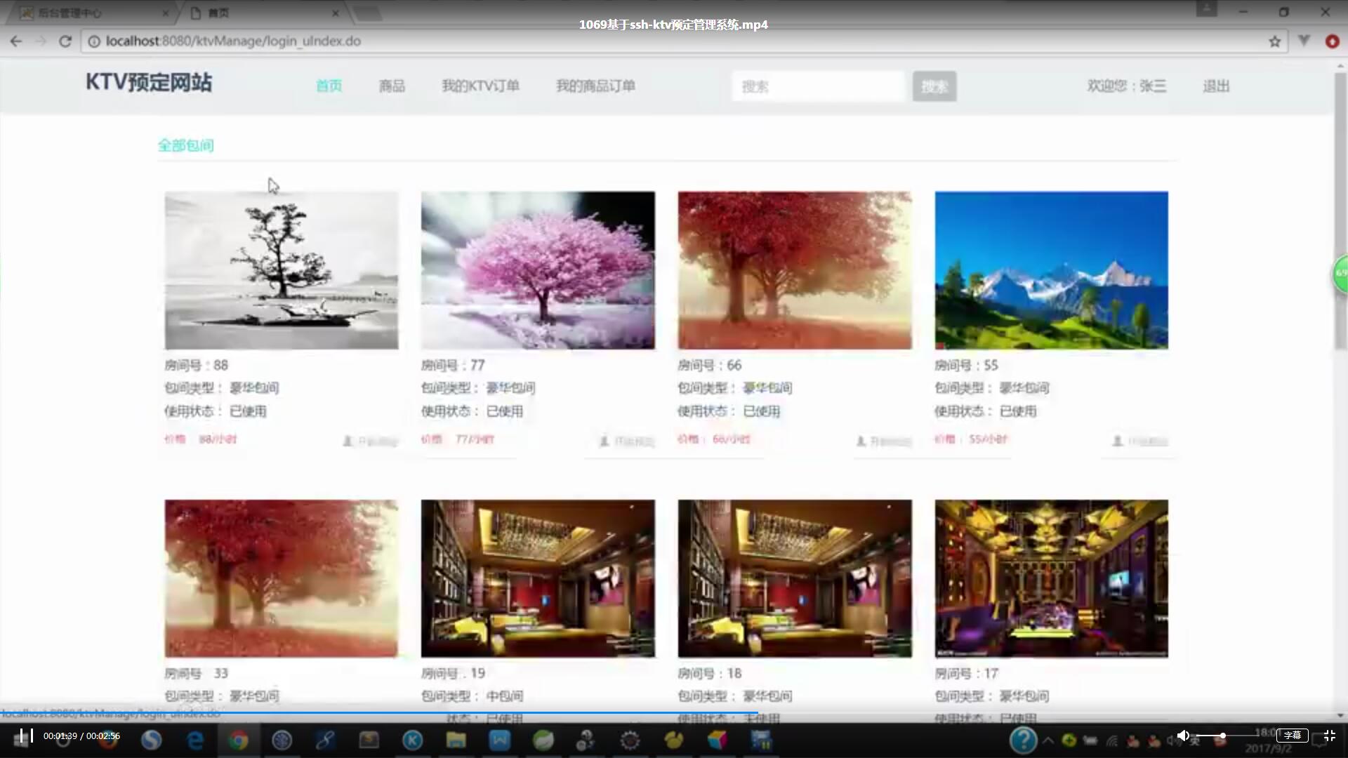1348x758 pixels.
Task: Open the colorful cube app in taskbar
Action: pyautogui.click(x=717, y=740)
